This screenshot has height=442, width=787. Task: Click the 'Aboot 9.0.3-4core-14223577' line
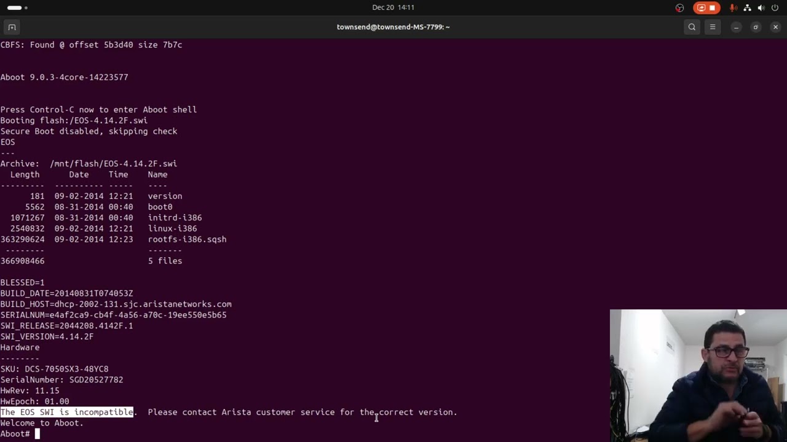pos(64,77)
